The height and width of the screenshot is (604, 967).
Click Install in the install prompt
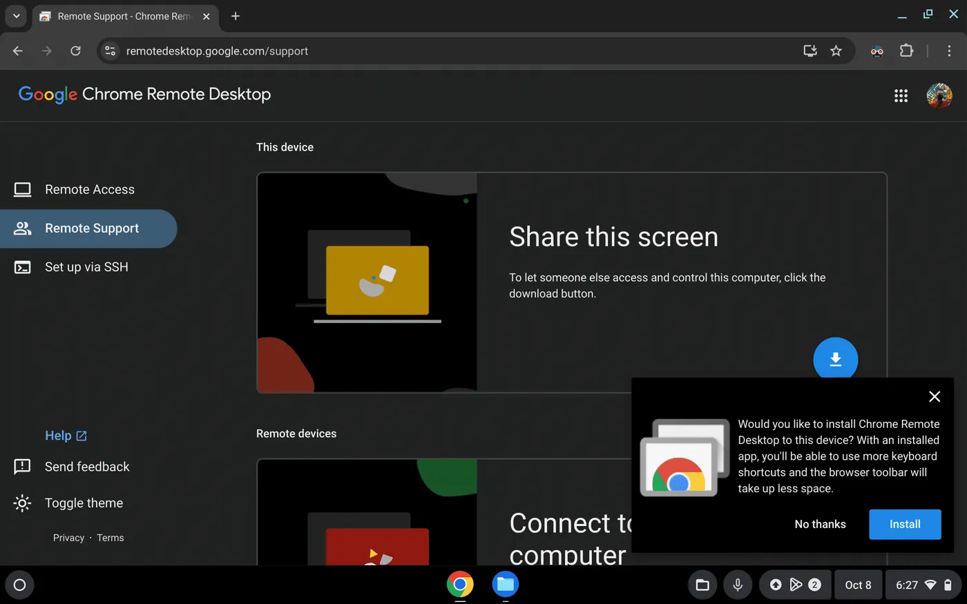pyautogui.click(x=905, y=524)
